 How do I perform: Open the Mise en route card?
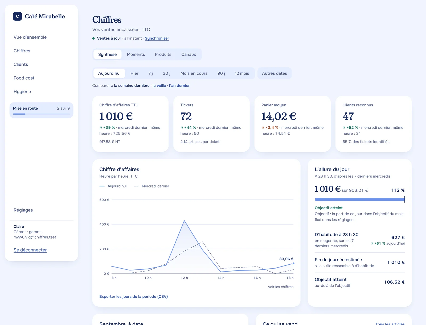tap(41, 110)
